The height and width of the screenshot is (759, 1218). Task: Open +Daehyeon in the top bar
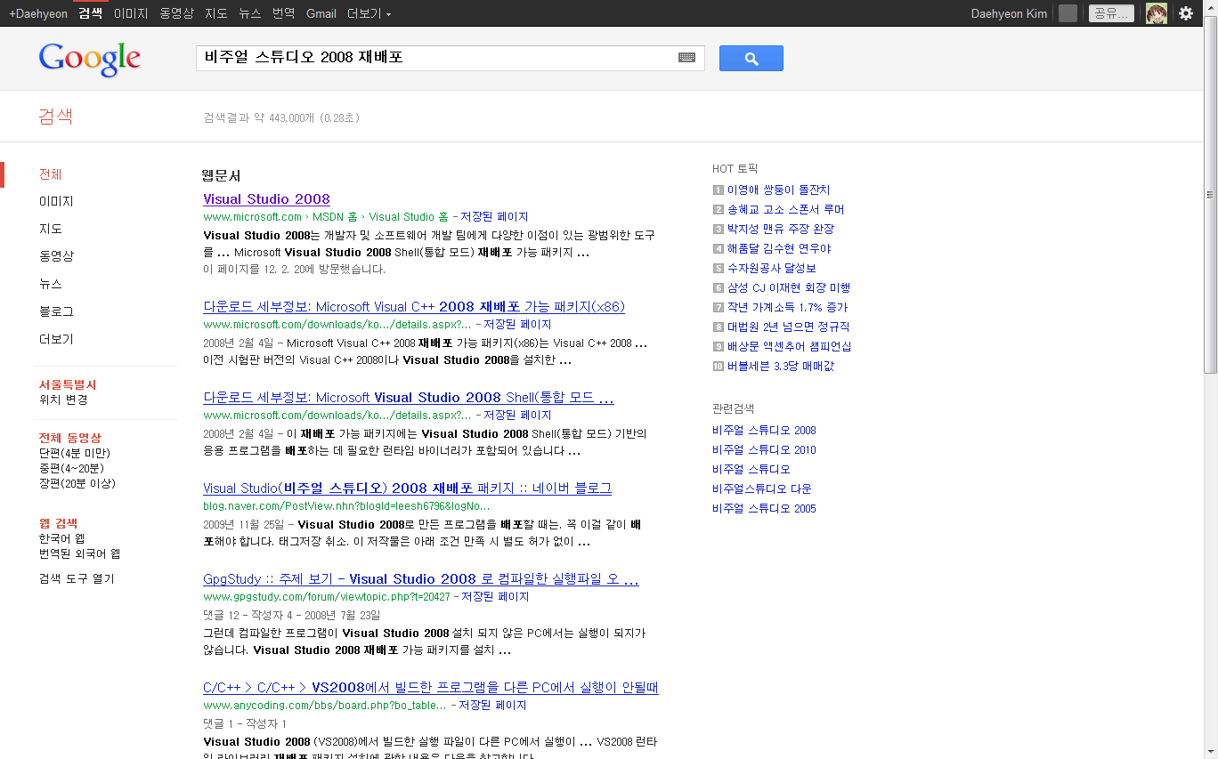pos(38,13)
